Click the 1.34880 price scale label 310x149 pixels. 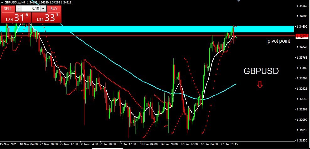click(302, 16)
